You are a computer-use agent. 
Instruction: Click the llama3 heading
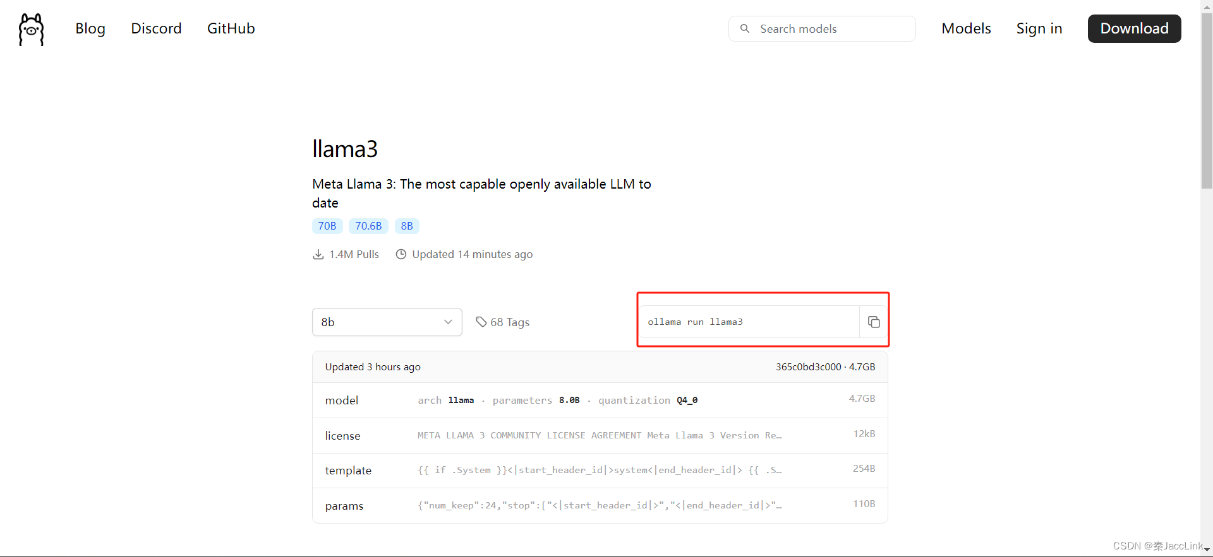(345, 149)
